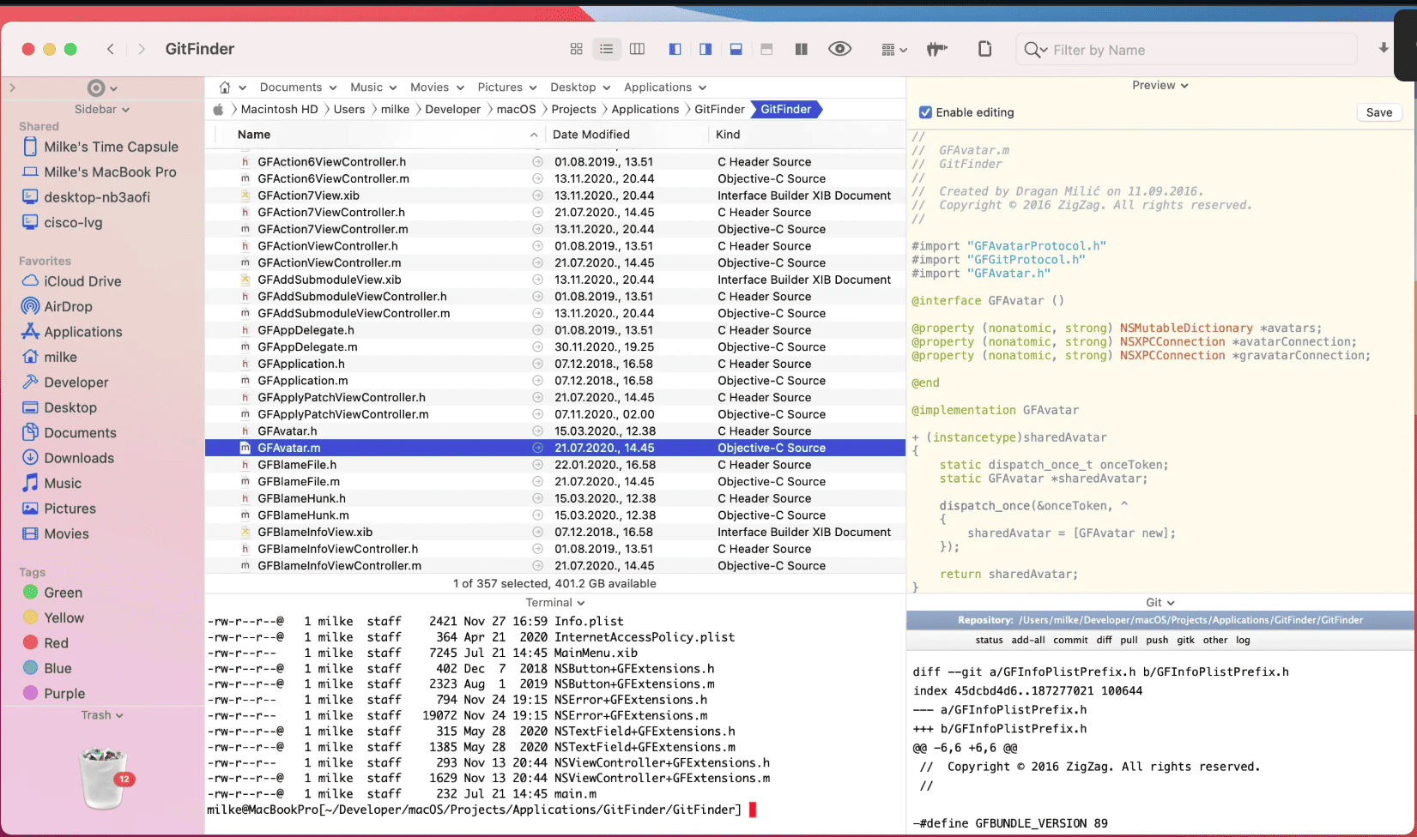Toggle the bottom terminal panel

coord(736,50)
